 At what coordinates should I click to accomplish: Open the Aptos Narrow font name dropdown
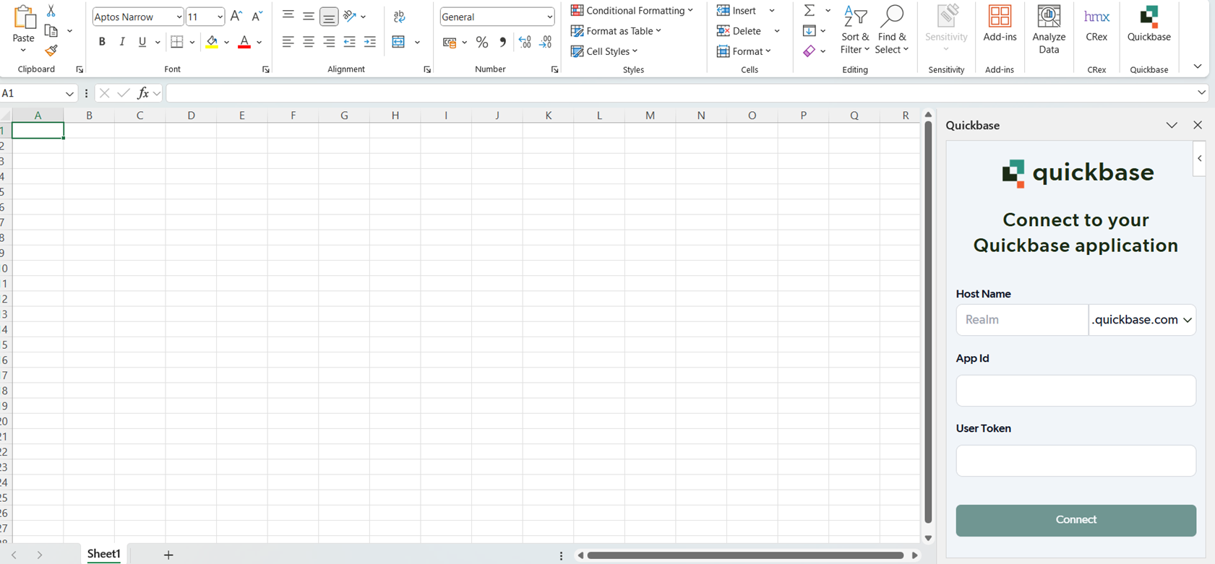(179, 17)
